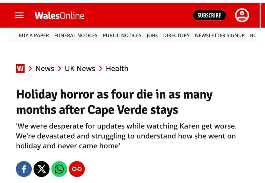Select Public Notices in the nav bar

pos(122,35)
